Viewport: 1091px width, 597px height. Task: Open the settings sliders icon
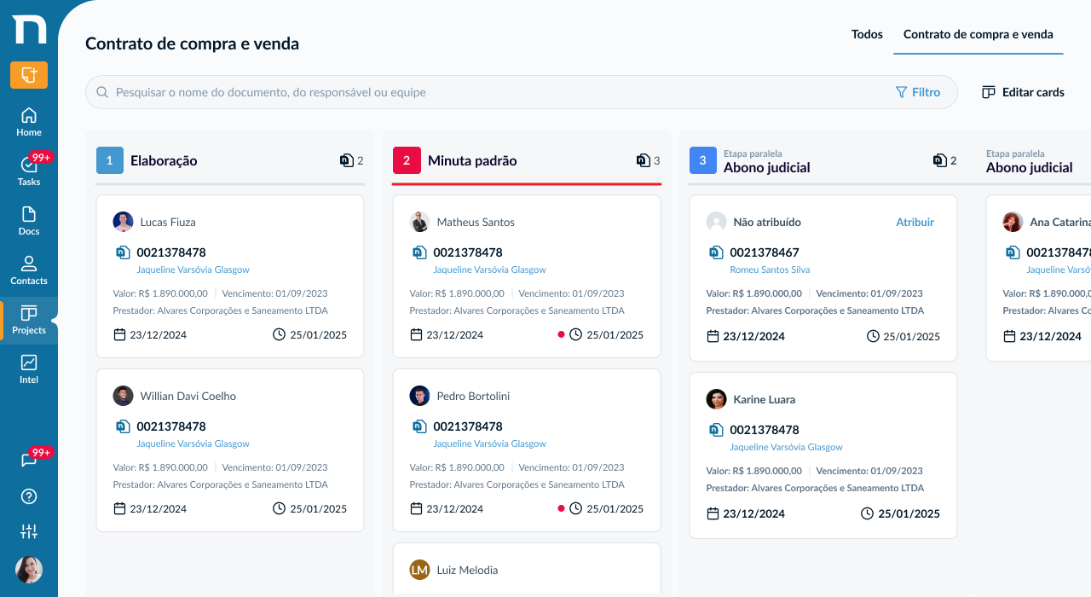pos(29,531)
